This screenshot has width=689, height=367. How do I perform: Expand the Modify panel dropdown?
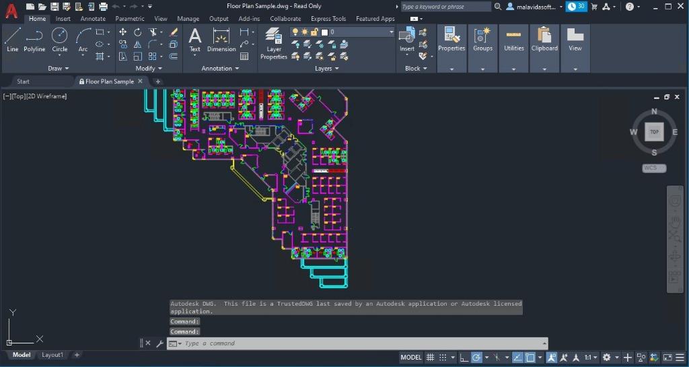coord(149,68)
